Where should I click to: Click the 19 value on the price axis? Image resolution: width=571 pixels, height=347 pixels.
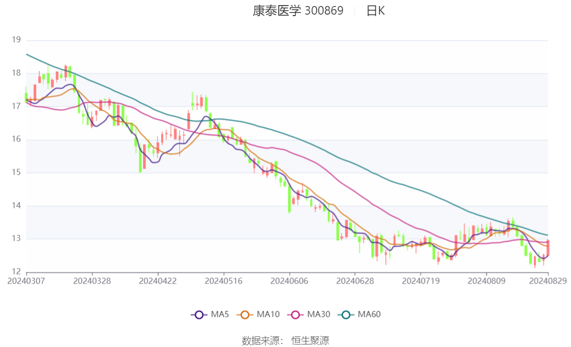pos(16,40)
